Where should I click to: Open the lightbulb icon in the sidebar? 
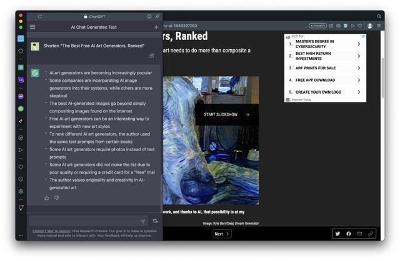click(x=21, y=208)
